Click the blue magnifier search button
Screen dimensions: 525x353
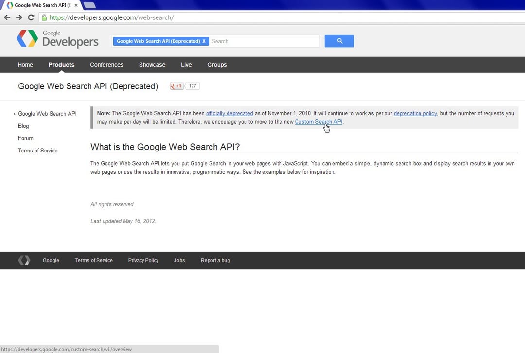[x=339, y=41]
